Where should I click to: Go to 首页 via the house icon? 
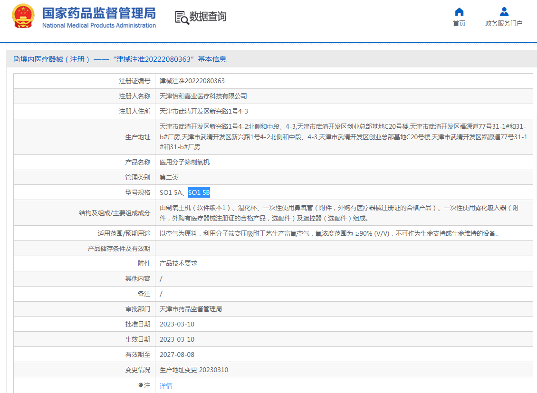click(459, 12)
